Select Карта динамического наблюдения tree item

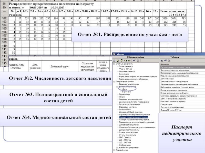pyautogui.click(x=134, y=79)
